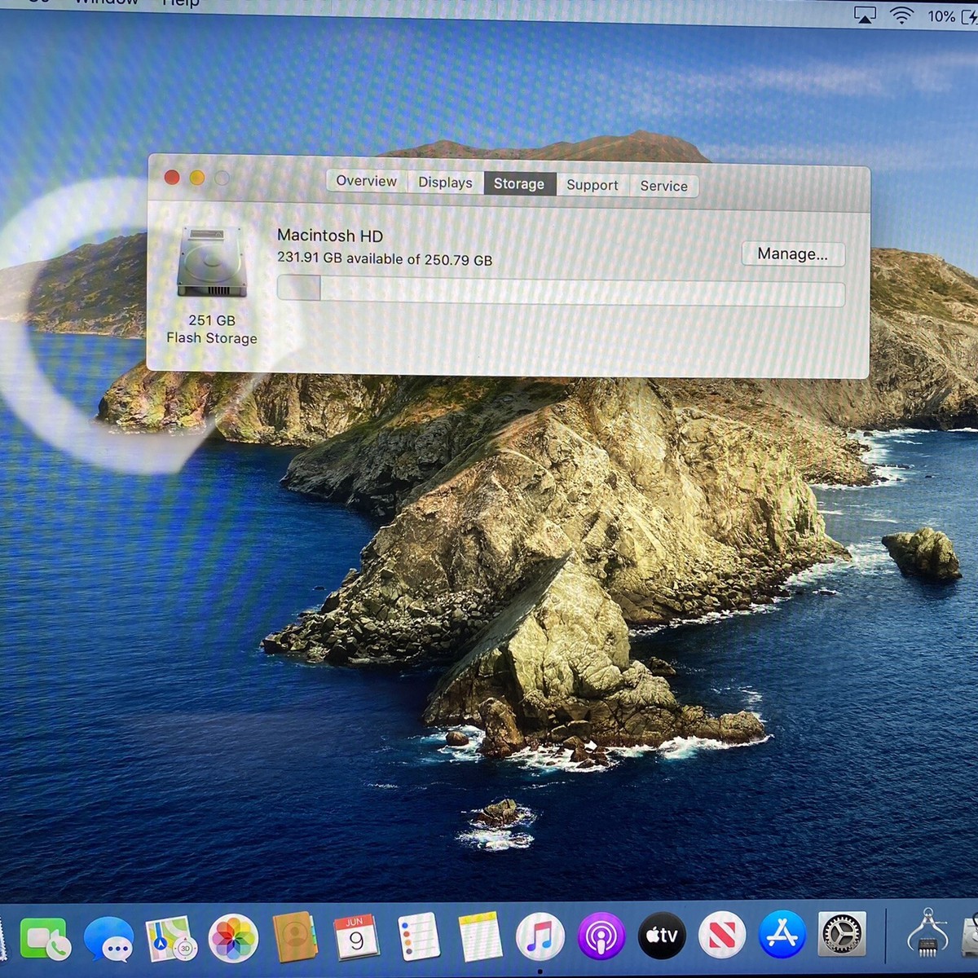Launch FaceTime from the Dock
The height and width of the screenshot is (978, 978).
pyautogui.click(x=45, y=940)
